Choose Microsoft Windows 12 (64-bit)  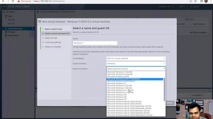pos(120,74)
